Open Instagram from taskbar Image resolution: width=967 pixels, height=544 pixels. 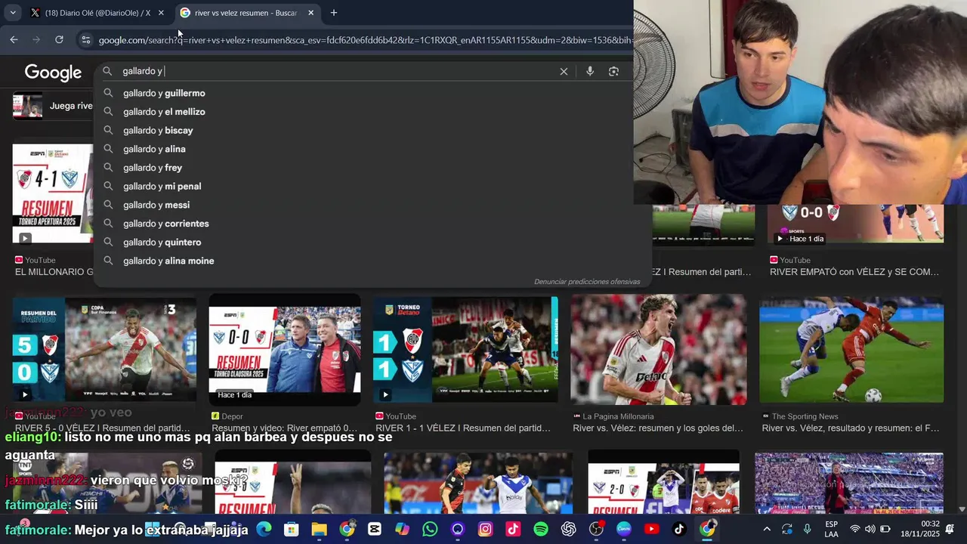(485, 529)
